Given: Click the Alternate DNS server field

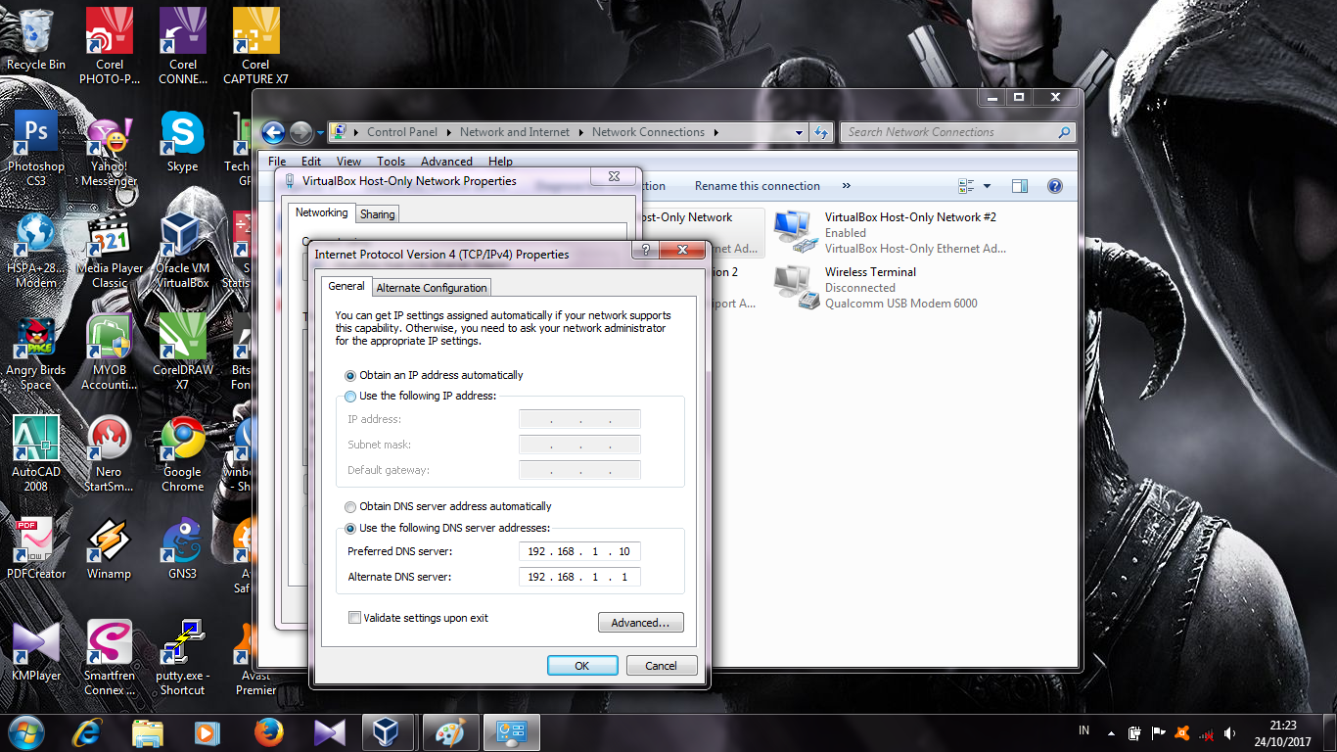Looking at the screenshot, I should pos(579,577).
